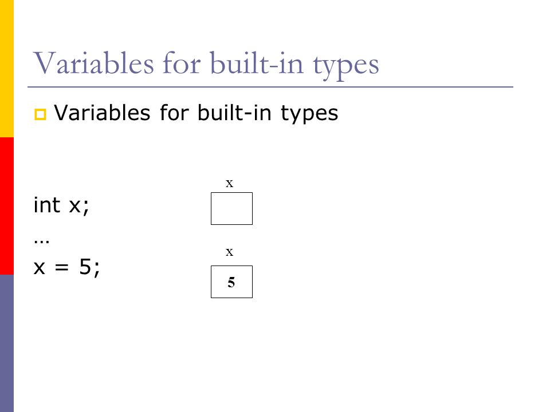The height and width of the screenshot is (412, 550).
Task: Click 'built-in' in the purple slide title
Action: [257, 63]
